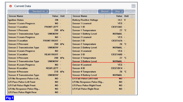This screenshot has height=102, width=183.
Task: Select the Battery Positive Voltage row
Action: pyautogui.click(x=104, y=20)
